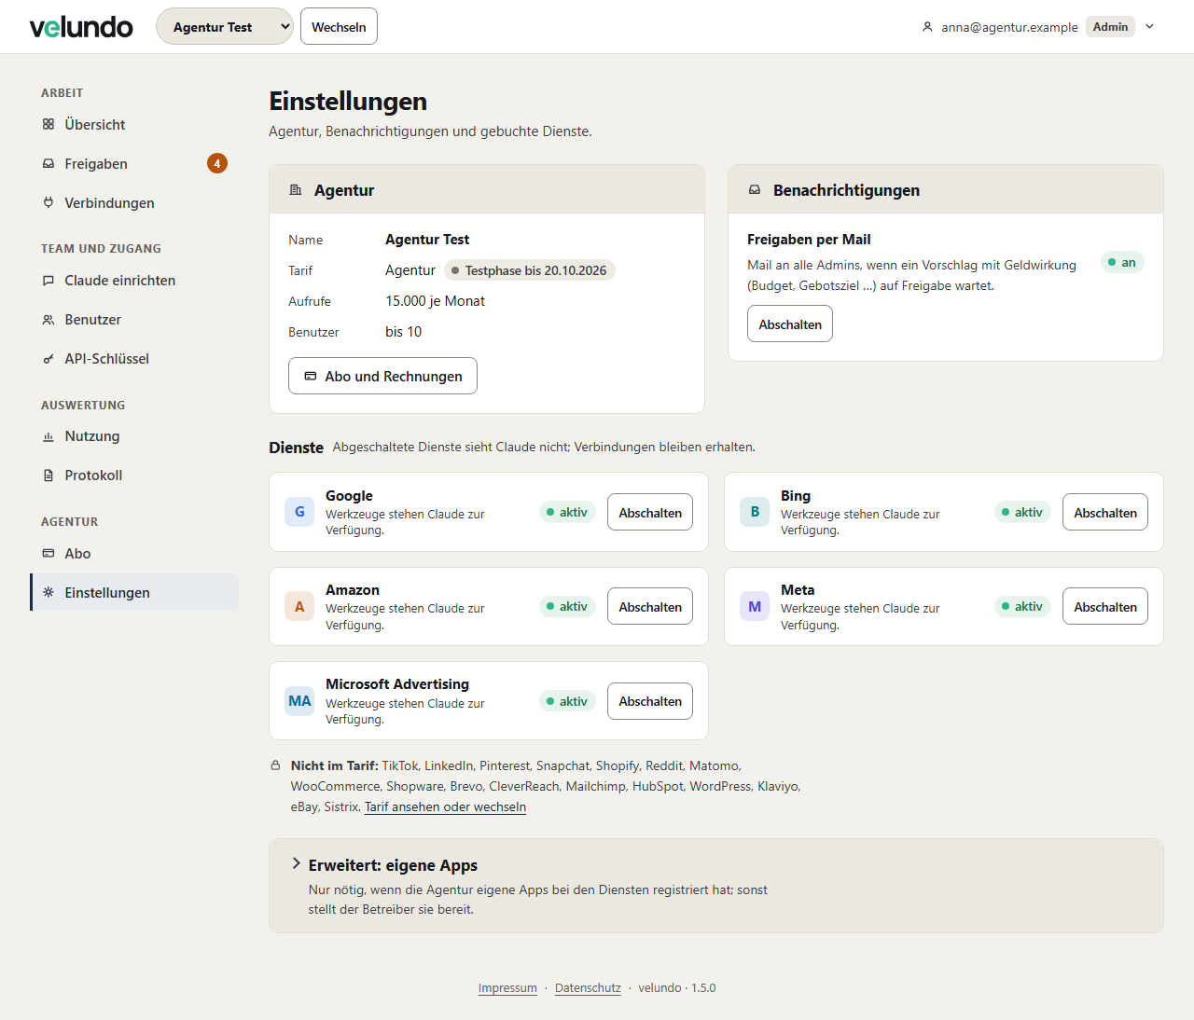
Task: Go to Freigaben in the sidebar
Action: click(x=134, y=163)
